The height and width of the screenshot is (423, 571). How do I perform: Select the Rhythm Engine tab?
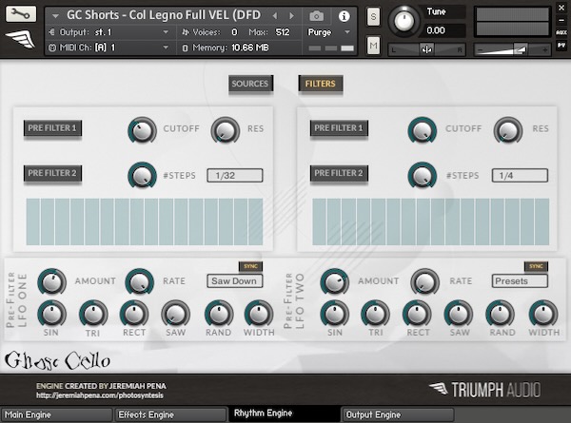point(284,413)
